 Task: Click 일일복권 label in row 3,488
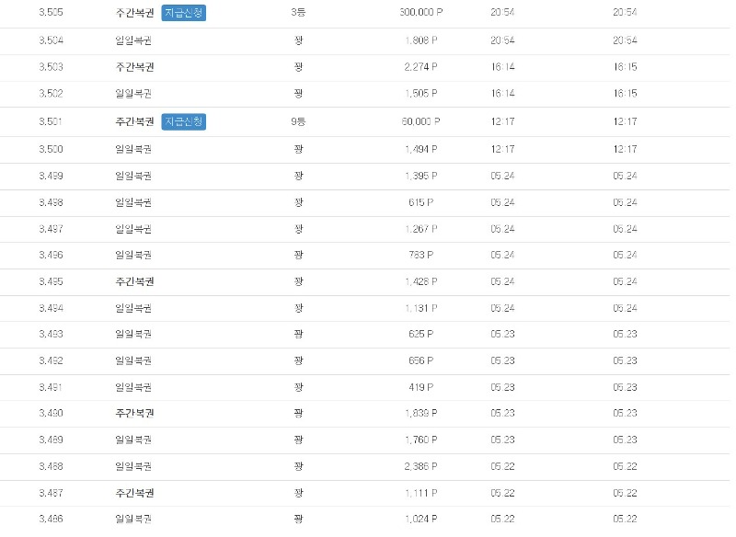click(x=133, y=466)
